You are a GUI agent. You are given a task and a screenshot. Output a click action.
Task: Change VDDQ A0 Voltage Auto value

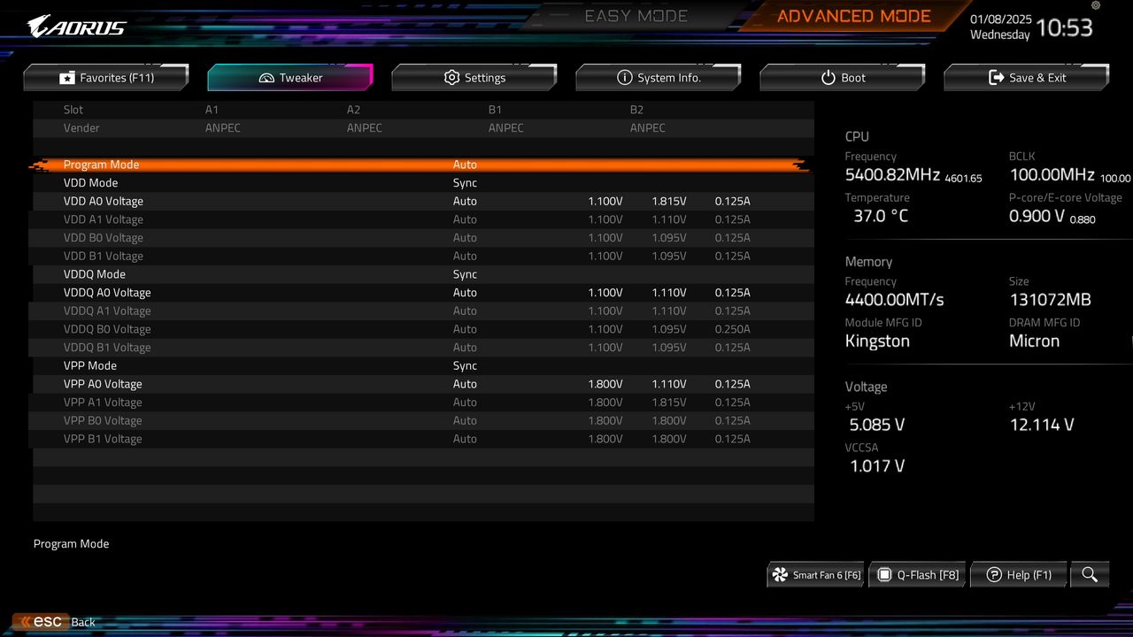coord(465,293)
